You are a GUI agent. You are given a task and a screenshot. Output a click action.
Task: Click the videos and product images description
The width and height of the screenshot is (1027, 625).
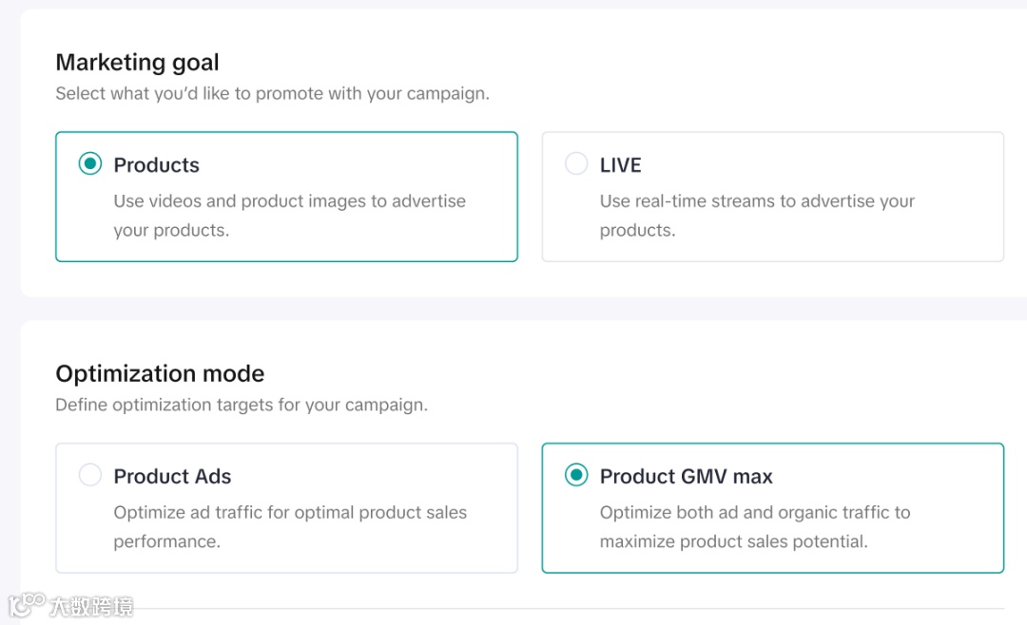pos(289,216)
